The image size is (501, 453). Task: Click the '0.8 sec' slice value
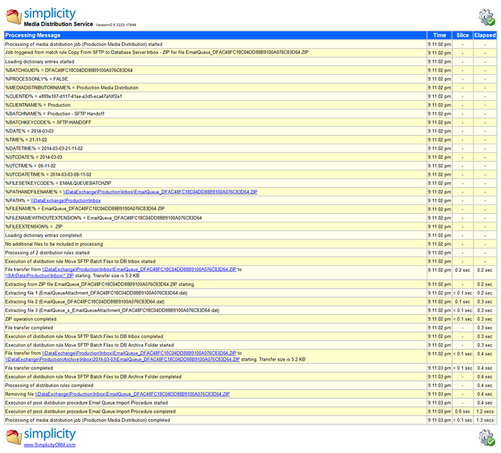[x=462, y=412]
